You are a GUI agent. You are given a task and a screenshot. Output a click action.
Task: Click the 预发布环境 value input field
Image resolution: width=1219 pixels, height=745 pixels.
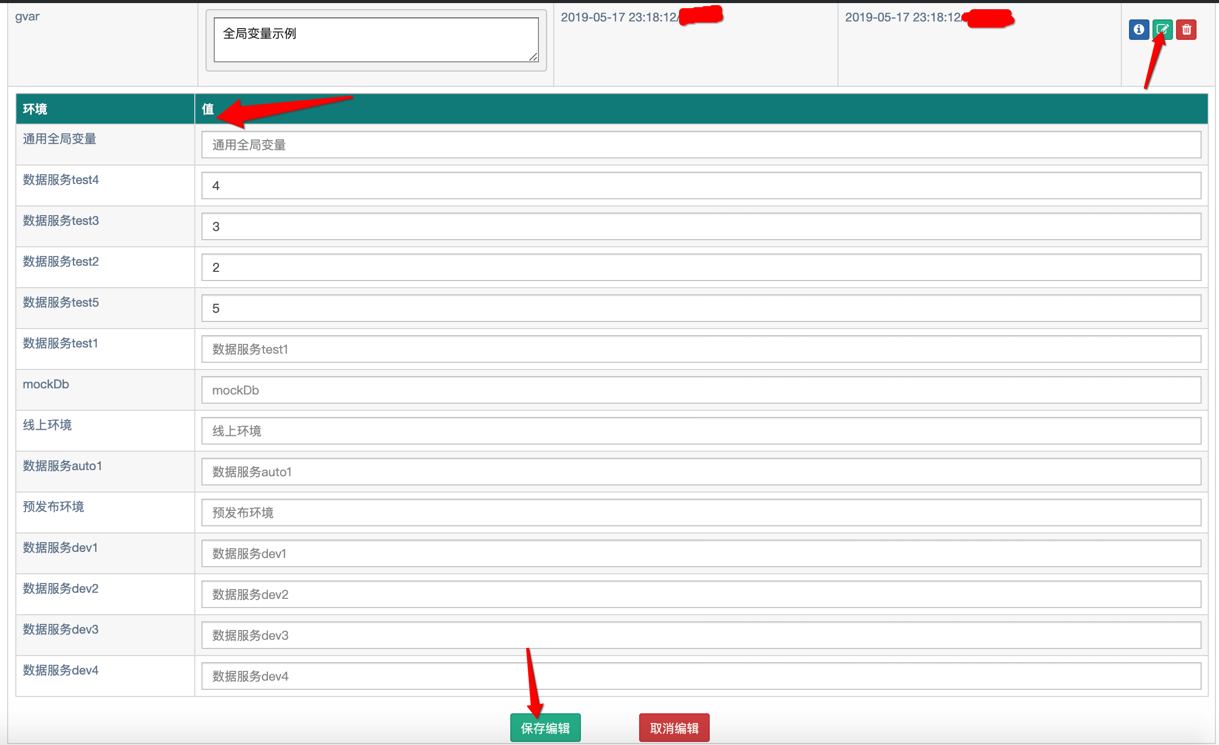coord(701,513)
